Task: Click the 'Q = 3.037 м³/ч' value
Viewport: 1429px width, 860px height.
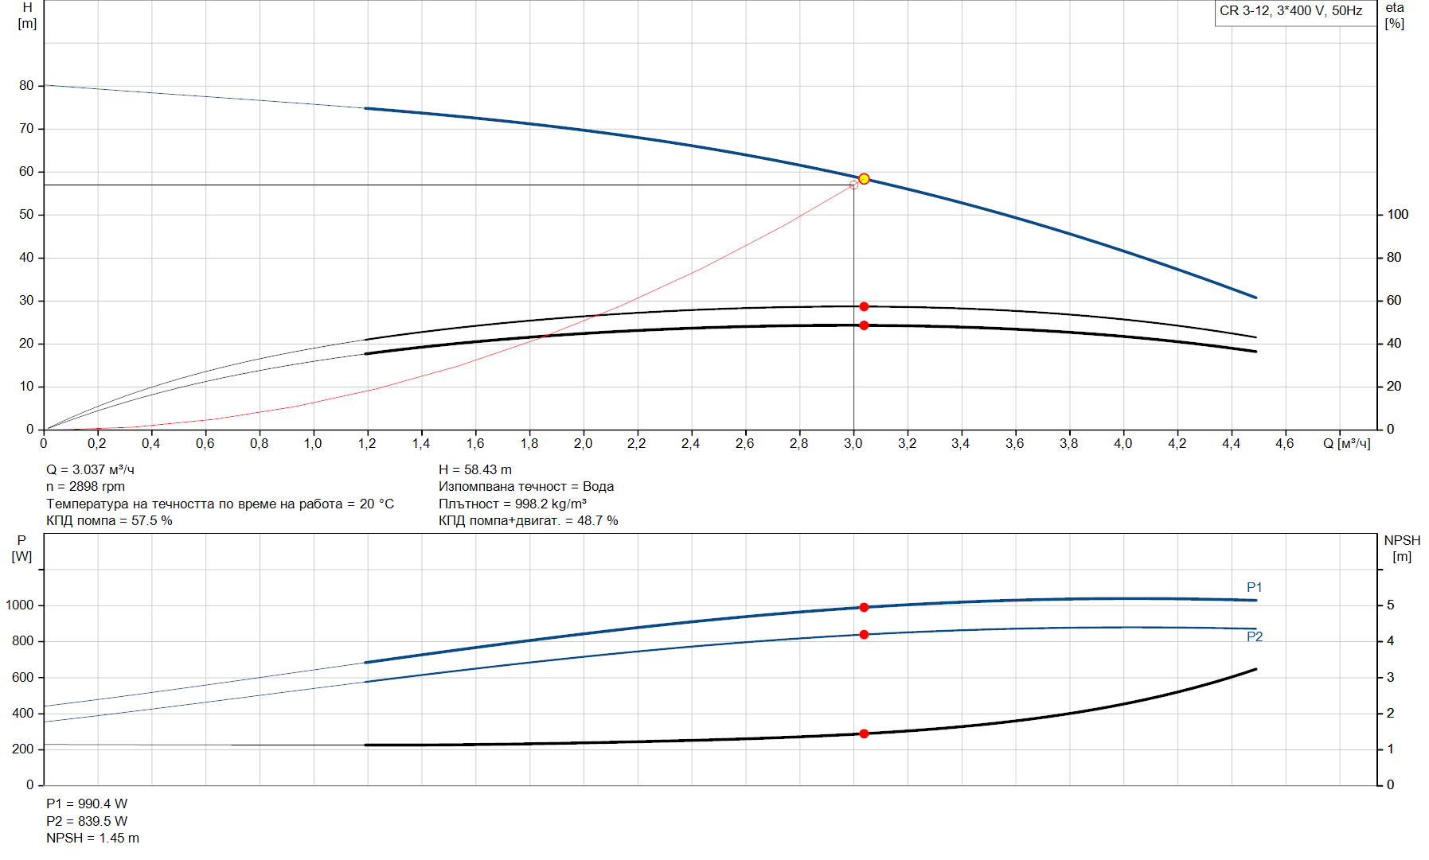Action: [90, 469]
